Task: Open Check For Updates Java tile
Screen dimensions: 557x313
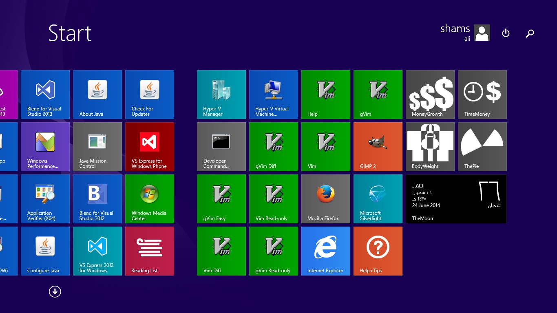Action: click(x=150, y=95)
